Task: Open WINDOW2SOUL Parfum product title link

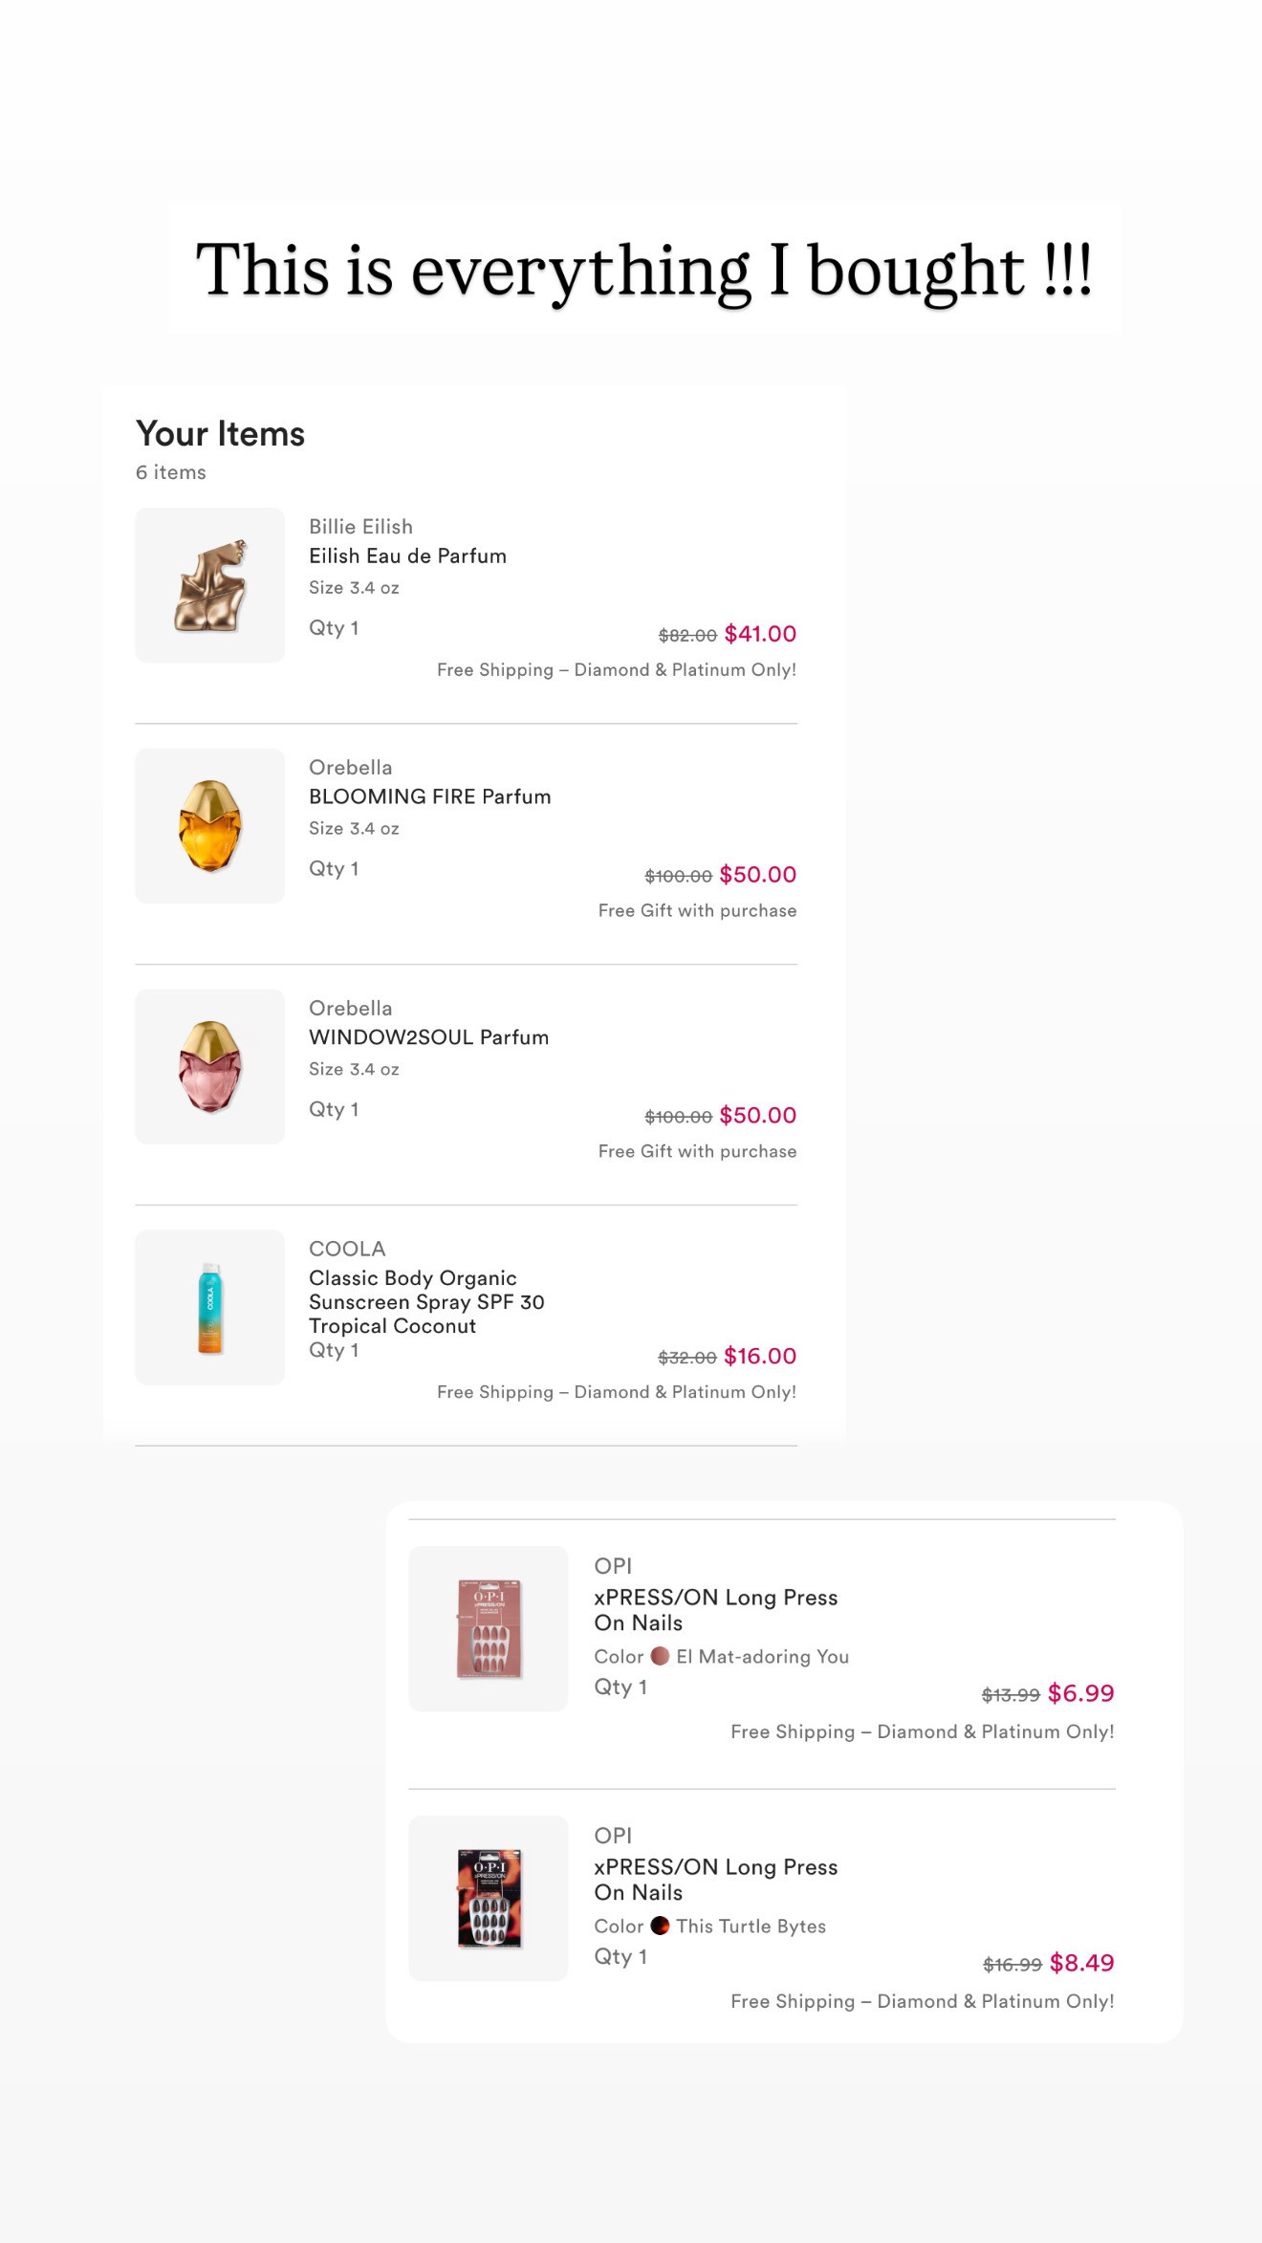Action: [x=428, y=1038]
